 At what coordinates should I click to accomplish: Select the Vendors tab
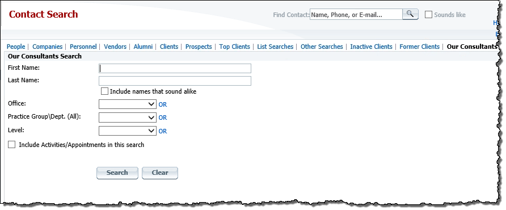click(115, 47)
